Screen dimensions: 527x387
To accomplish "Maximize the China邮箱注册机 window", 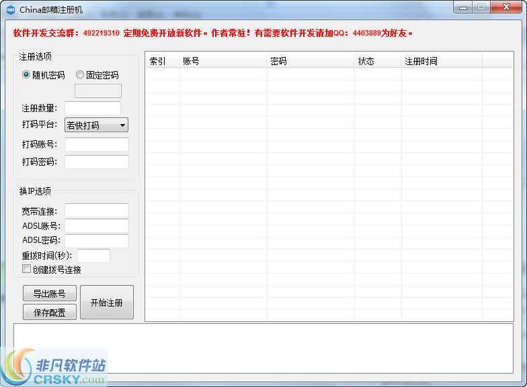I will pos(481,7).
